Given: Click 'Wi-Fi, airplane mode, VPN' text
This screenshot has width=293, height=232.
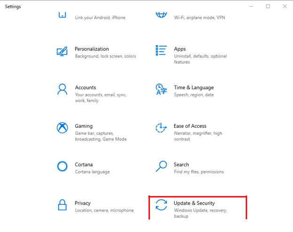Looking at the screenshot, I should 200,17.
